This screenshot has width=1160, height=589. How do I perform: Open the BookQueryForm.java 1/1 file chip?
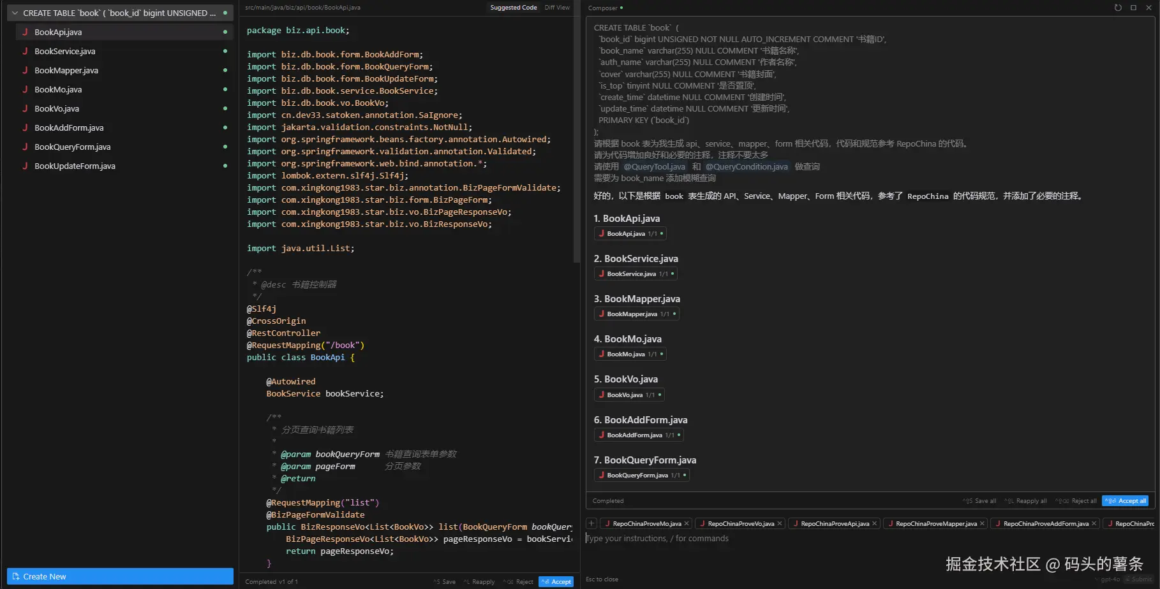[x=642, y=476]
